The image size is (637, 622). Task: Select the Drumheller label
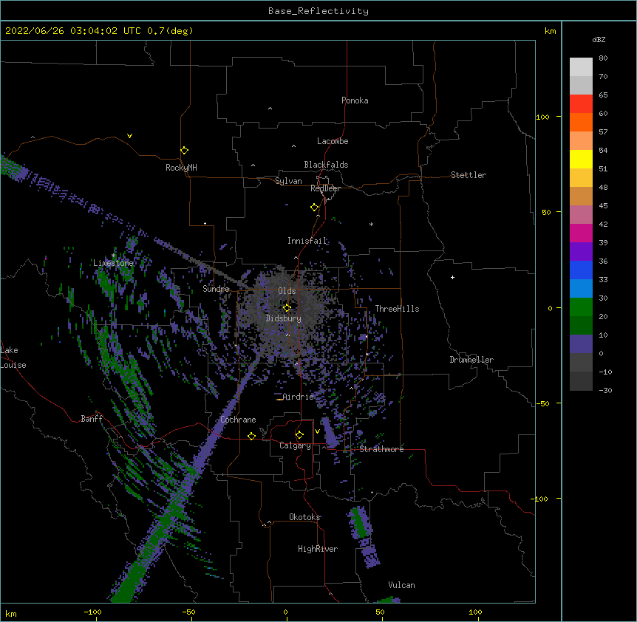[471, 360]
